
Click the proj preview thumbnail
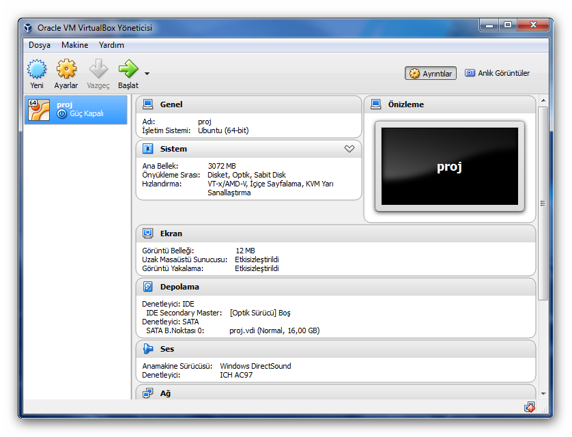pyautogui.click(x=449, y=167)
